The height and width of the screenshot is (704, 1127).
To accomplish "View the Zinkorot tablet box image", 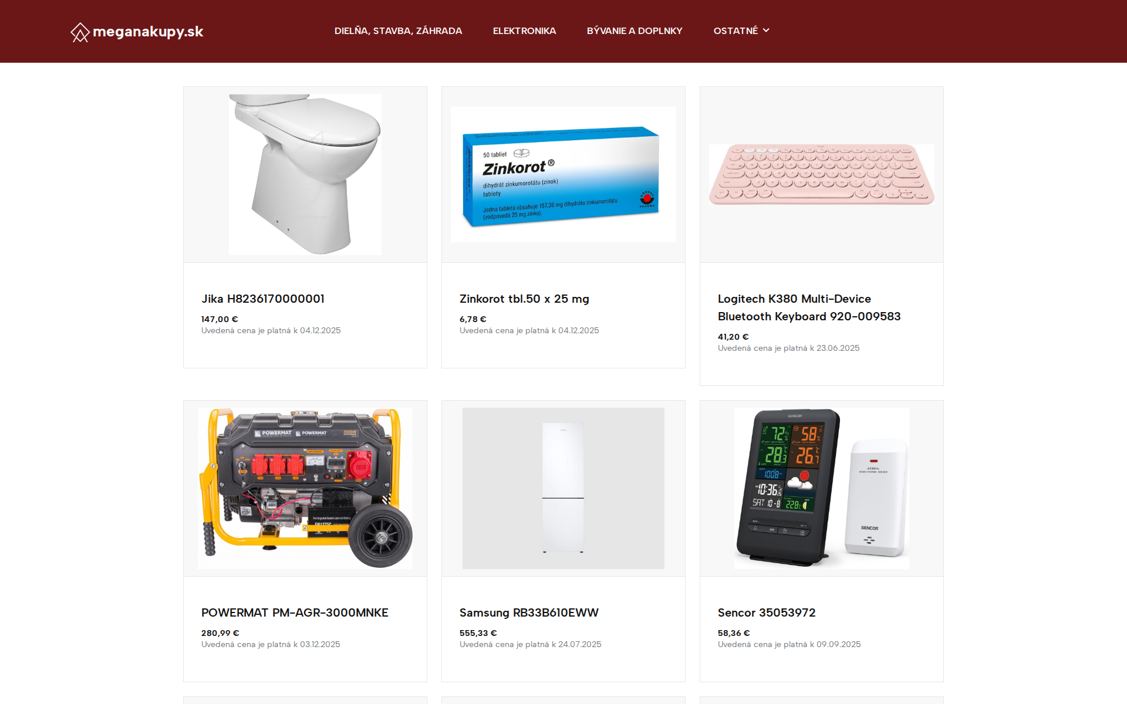I will [x=563, y=174].
